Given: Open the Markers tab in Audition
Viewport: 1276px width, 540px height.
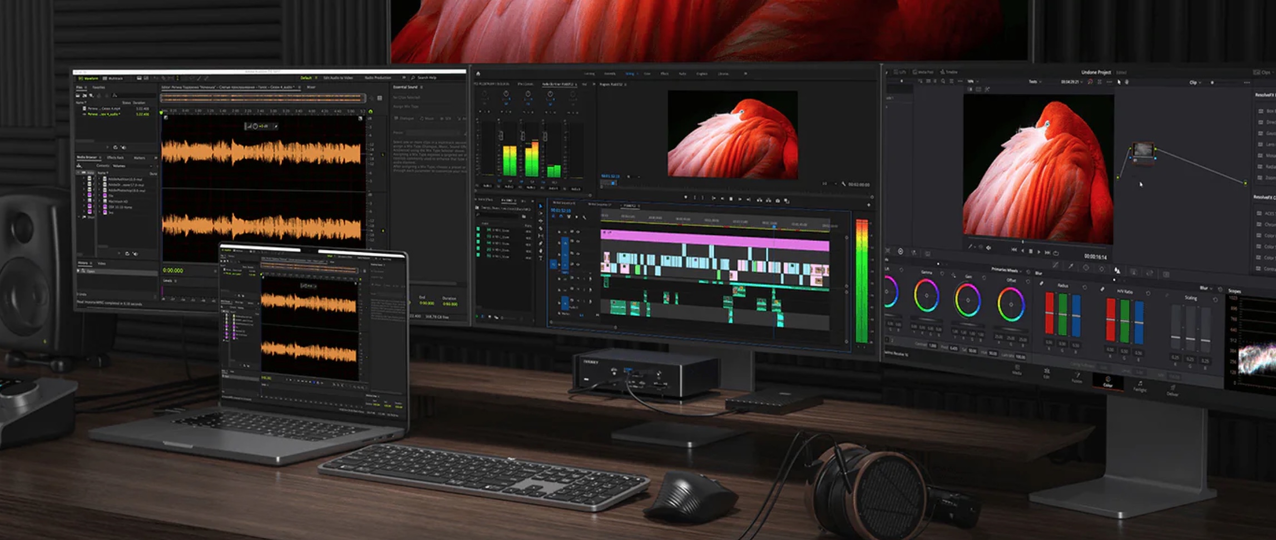Looking at the screenshot, I should click(140, 158).
